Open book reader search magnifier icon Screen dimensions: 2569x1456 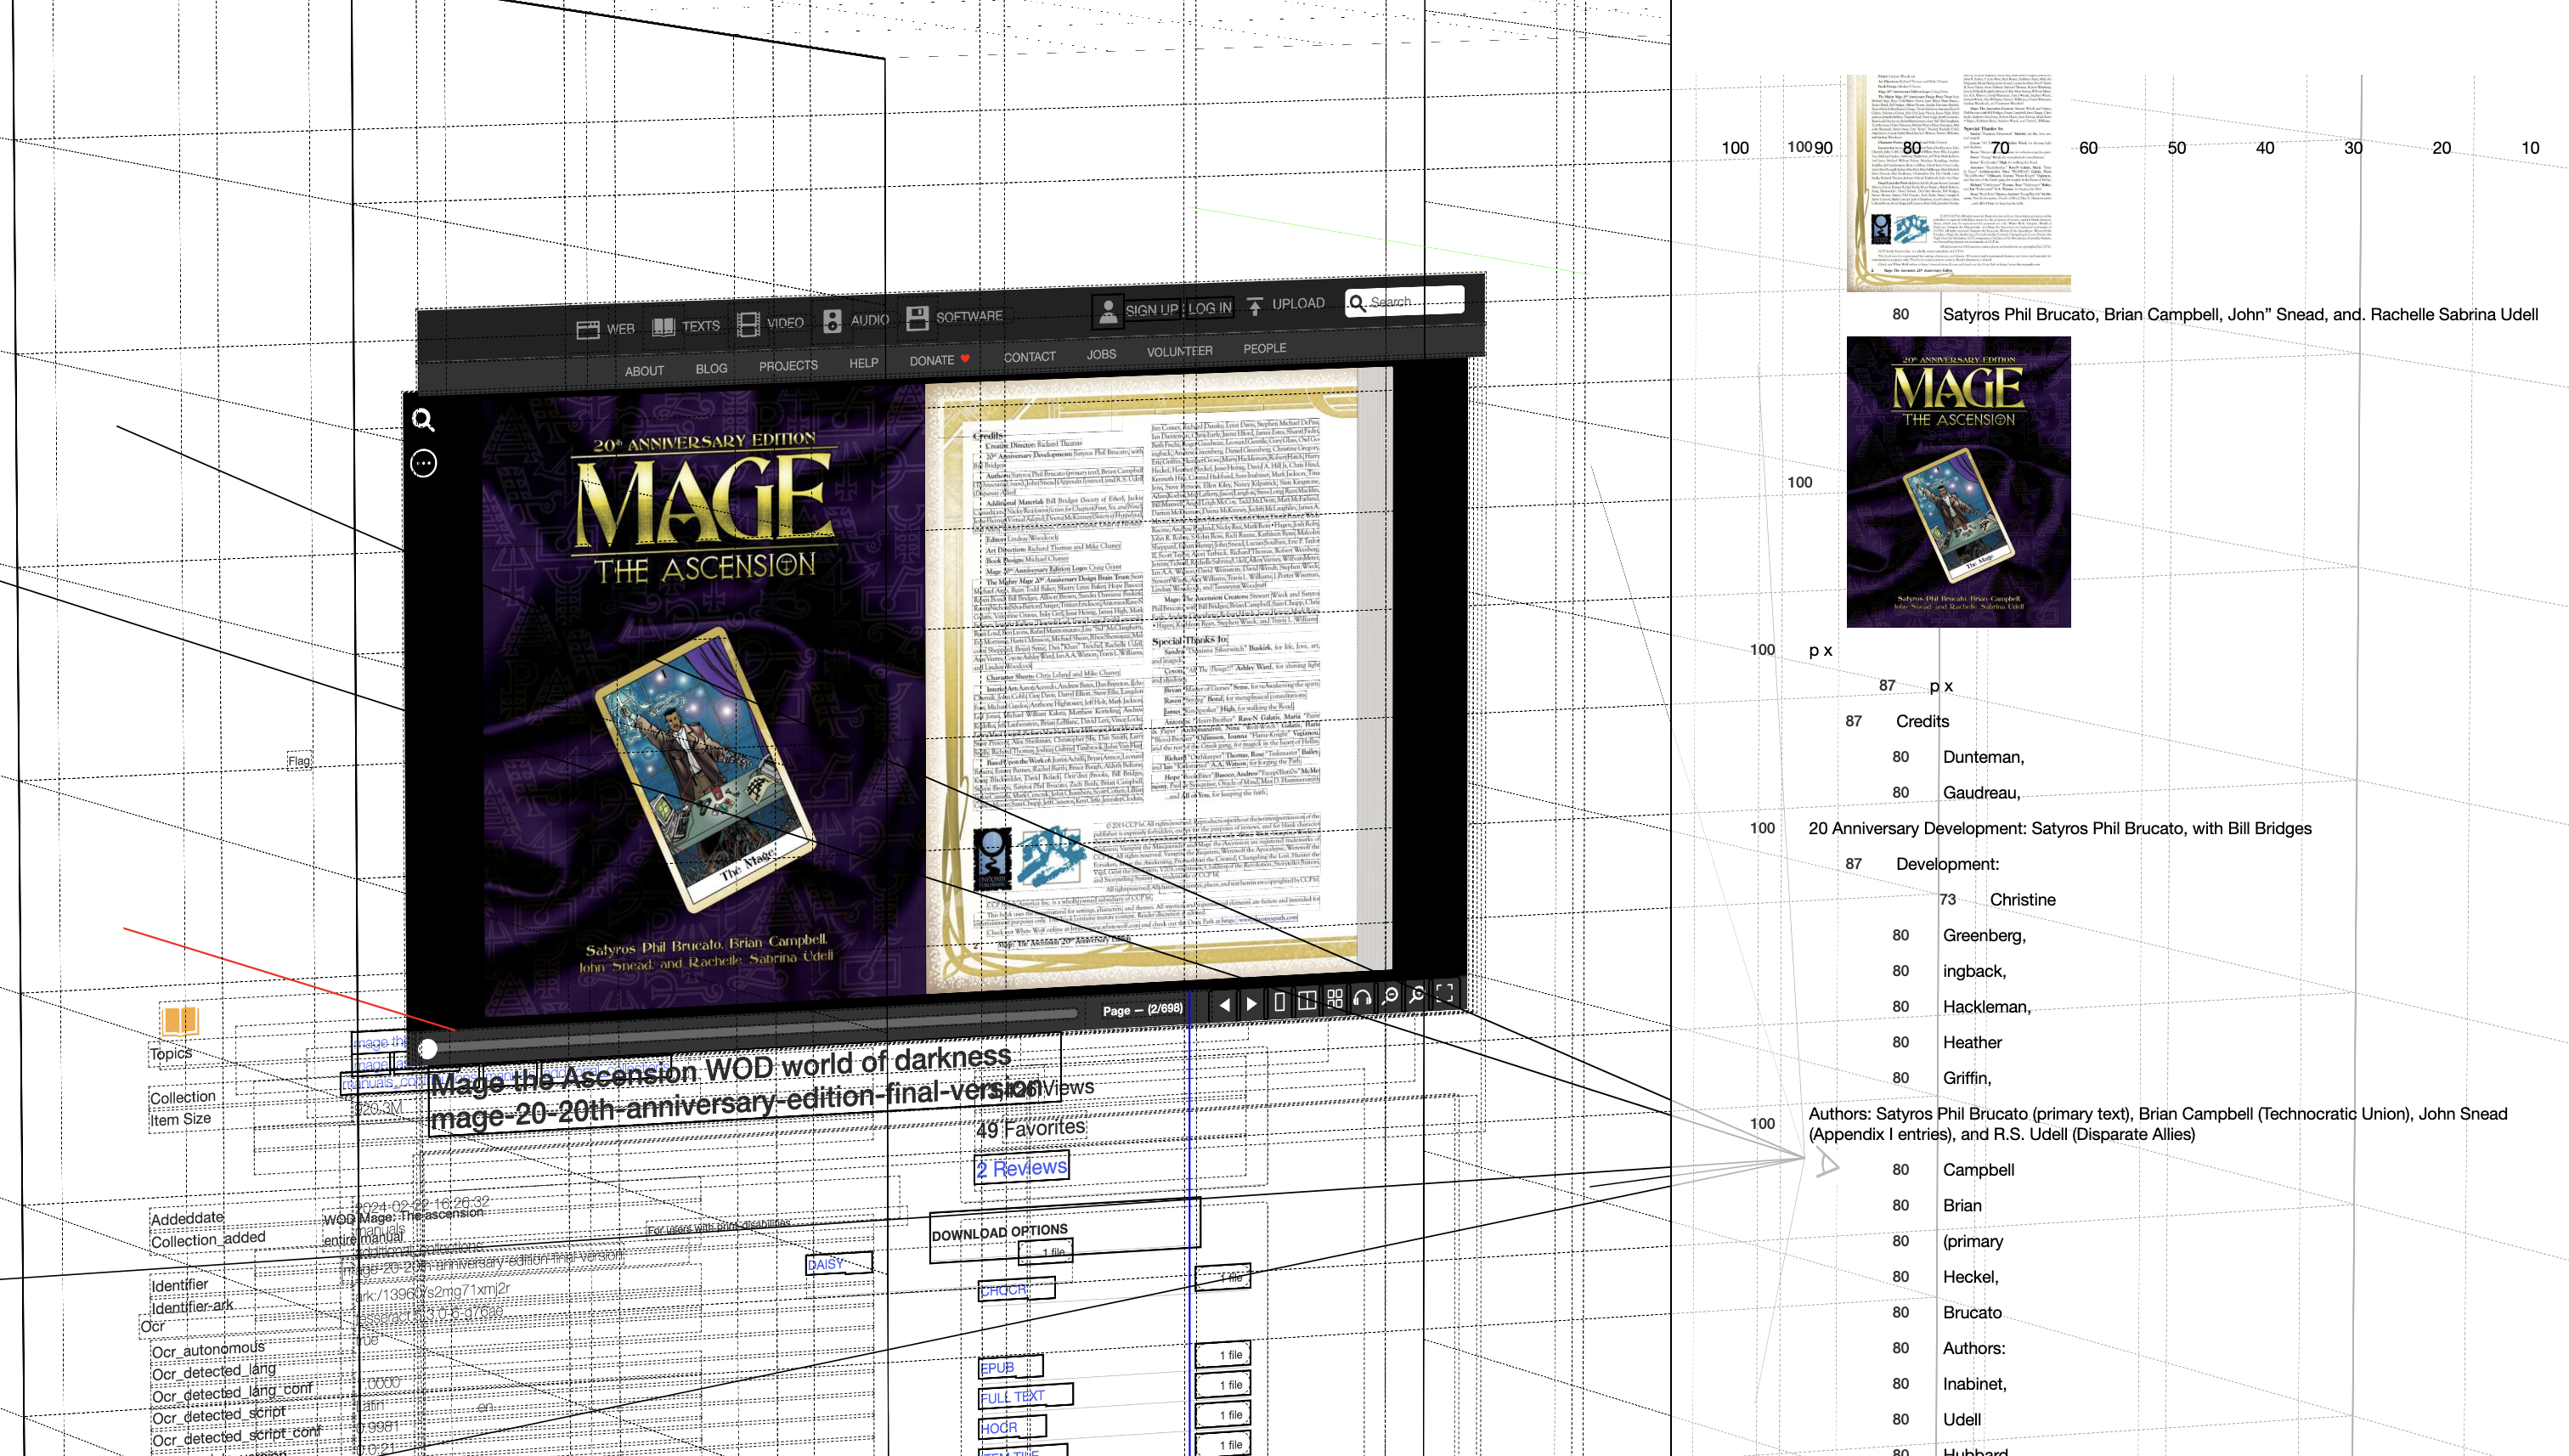[x=423, y=420]
